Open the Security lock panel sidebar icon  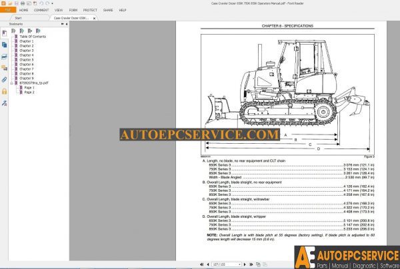[x=5, y=91]
